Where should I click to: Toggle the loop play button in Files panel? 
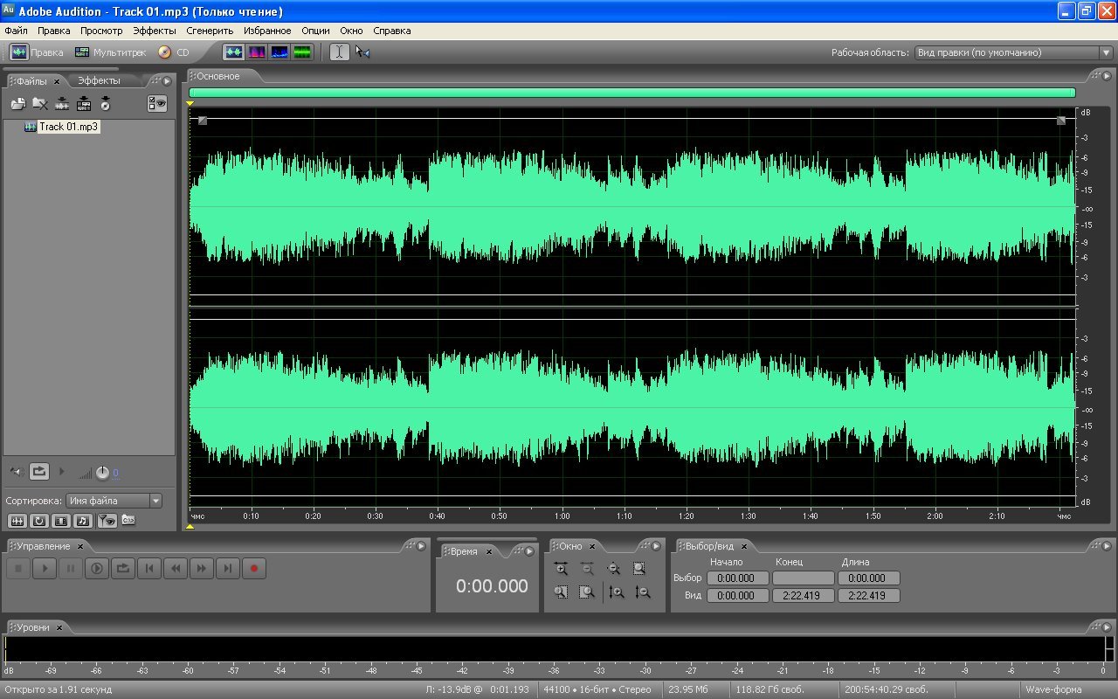click(x=39, y=472)
